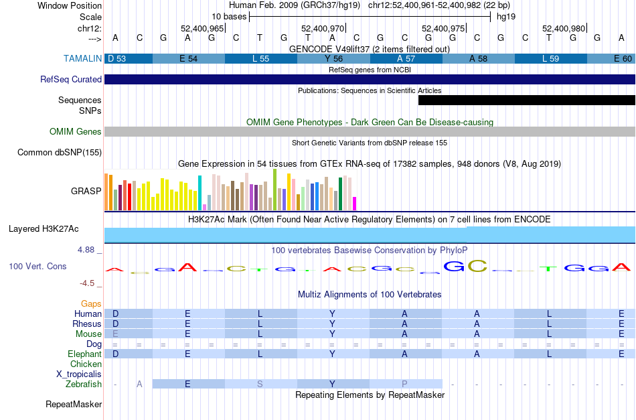Click the Repeating Elements by RepeatMasker title
Image resolution: width=636 pixels, height=420 pixels.
tap(370, 395)
